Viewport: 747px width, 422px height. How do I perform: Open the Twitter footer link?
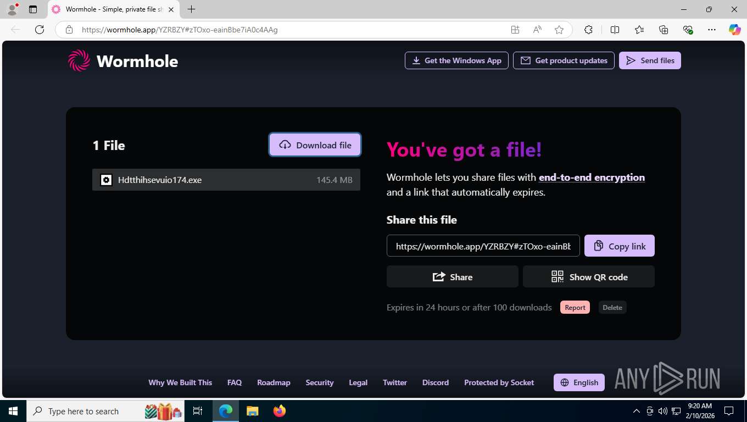pyautogui.click(x=395, y=382)
